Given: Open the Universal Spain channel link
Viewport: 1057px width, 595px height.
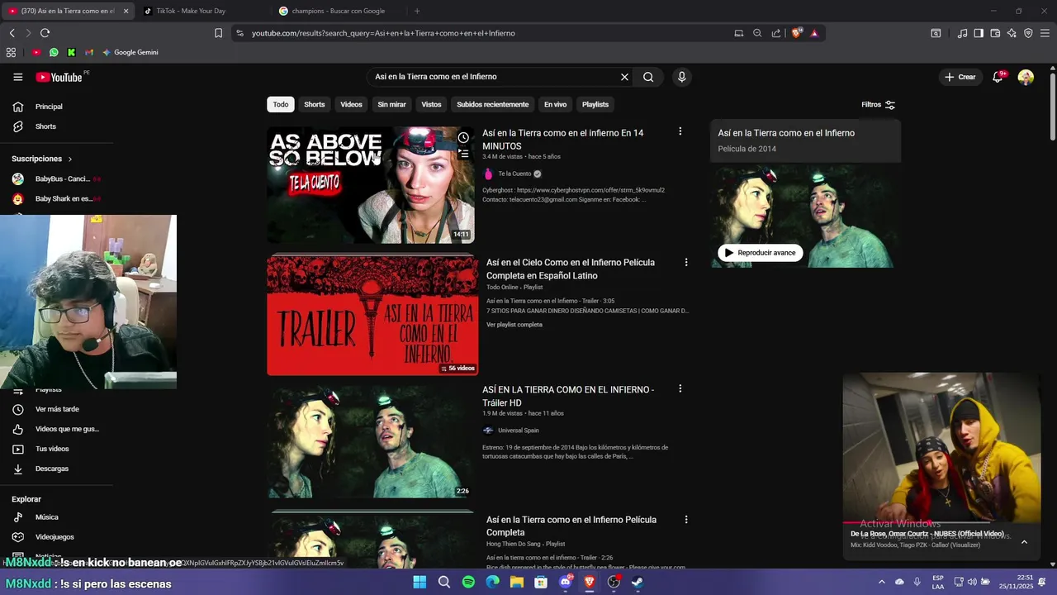Looking at the screenshot, I should pyautogui.click(x=518, y=431).
